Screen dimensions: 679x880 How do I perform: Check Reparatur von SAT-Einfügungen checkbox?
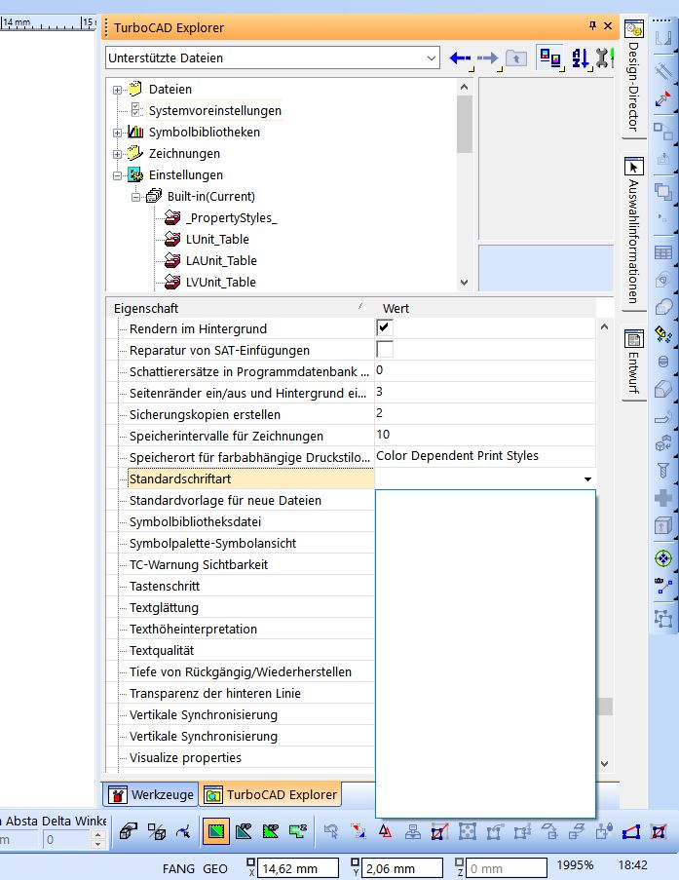coord(385,349)
